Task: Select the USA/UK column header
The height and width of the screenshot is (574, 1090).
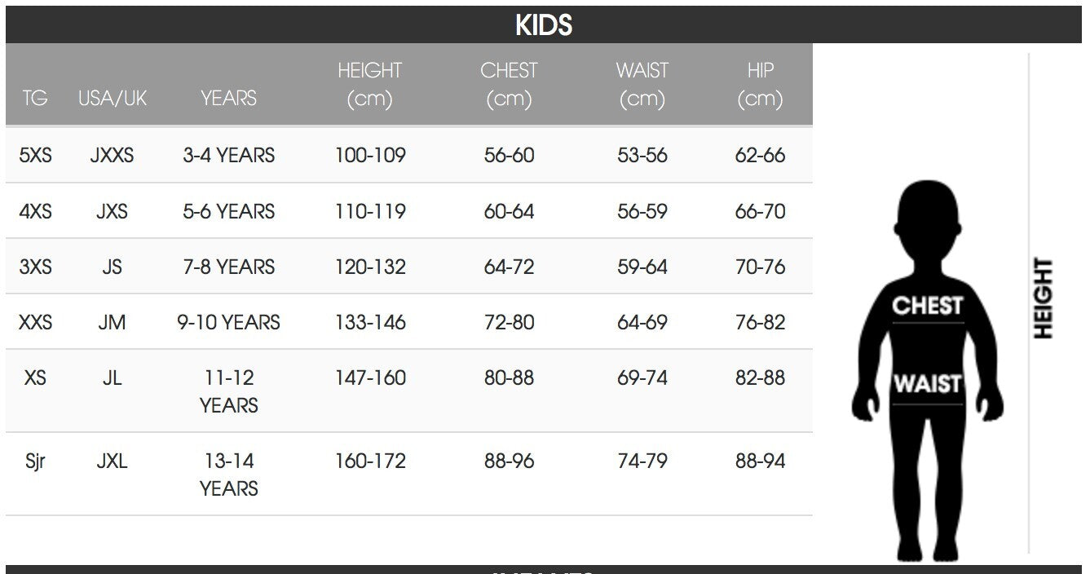Action: (x=113, y=99)
